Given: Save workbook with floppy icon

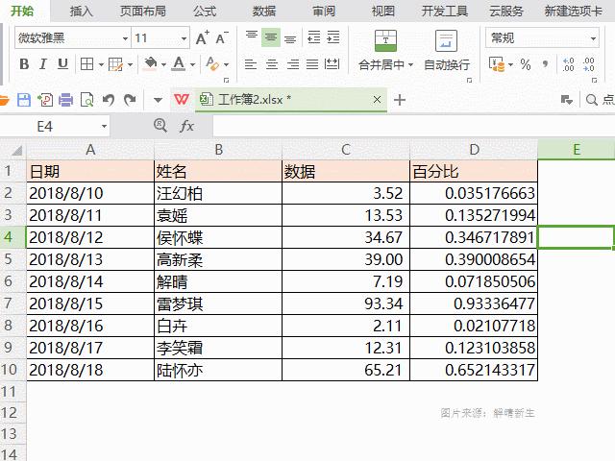Looking at the screenshot, I should coord(24,100).
